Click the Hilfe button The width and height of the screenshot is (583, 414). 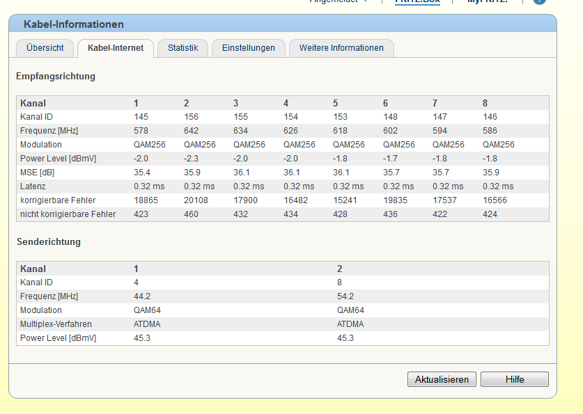coord(515,379)
